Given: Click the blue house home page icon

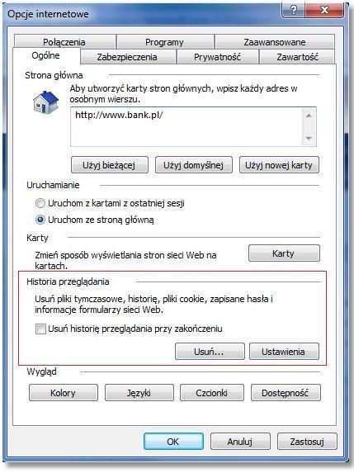Looking at the screenshot, I should pos(45,102).
